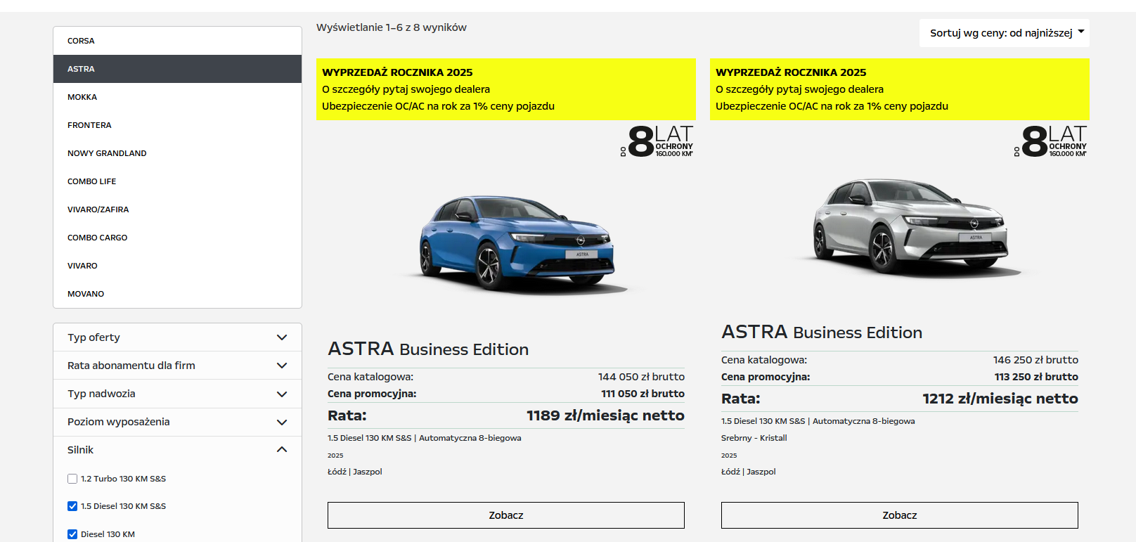Uncheck the 1.5 Diesel 130 KM S&S filter
The height and width of the screenshot is (542, 1136).
coord(72,506)
